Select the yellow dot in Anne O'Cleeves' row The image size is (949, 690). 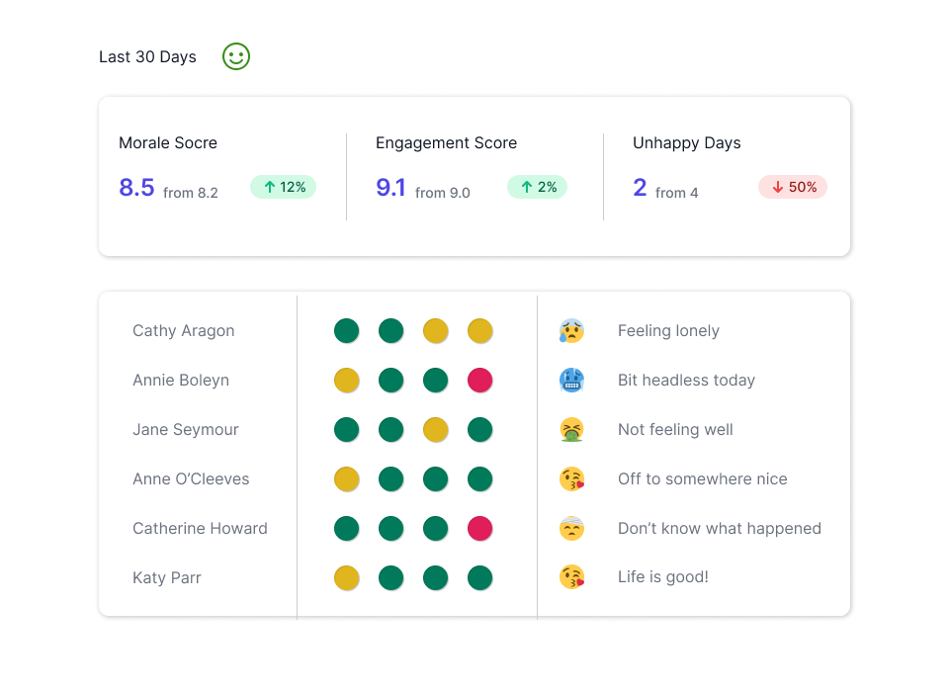(x=347, y=478)
